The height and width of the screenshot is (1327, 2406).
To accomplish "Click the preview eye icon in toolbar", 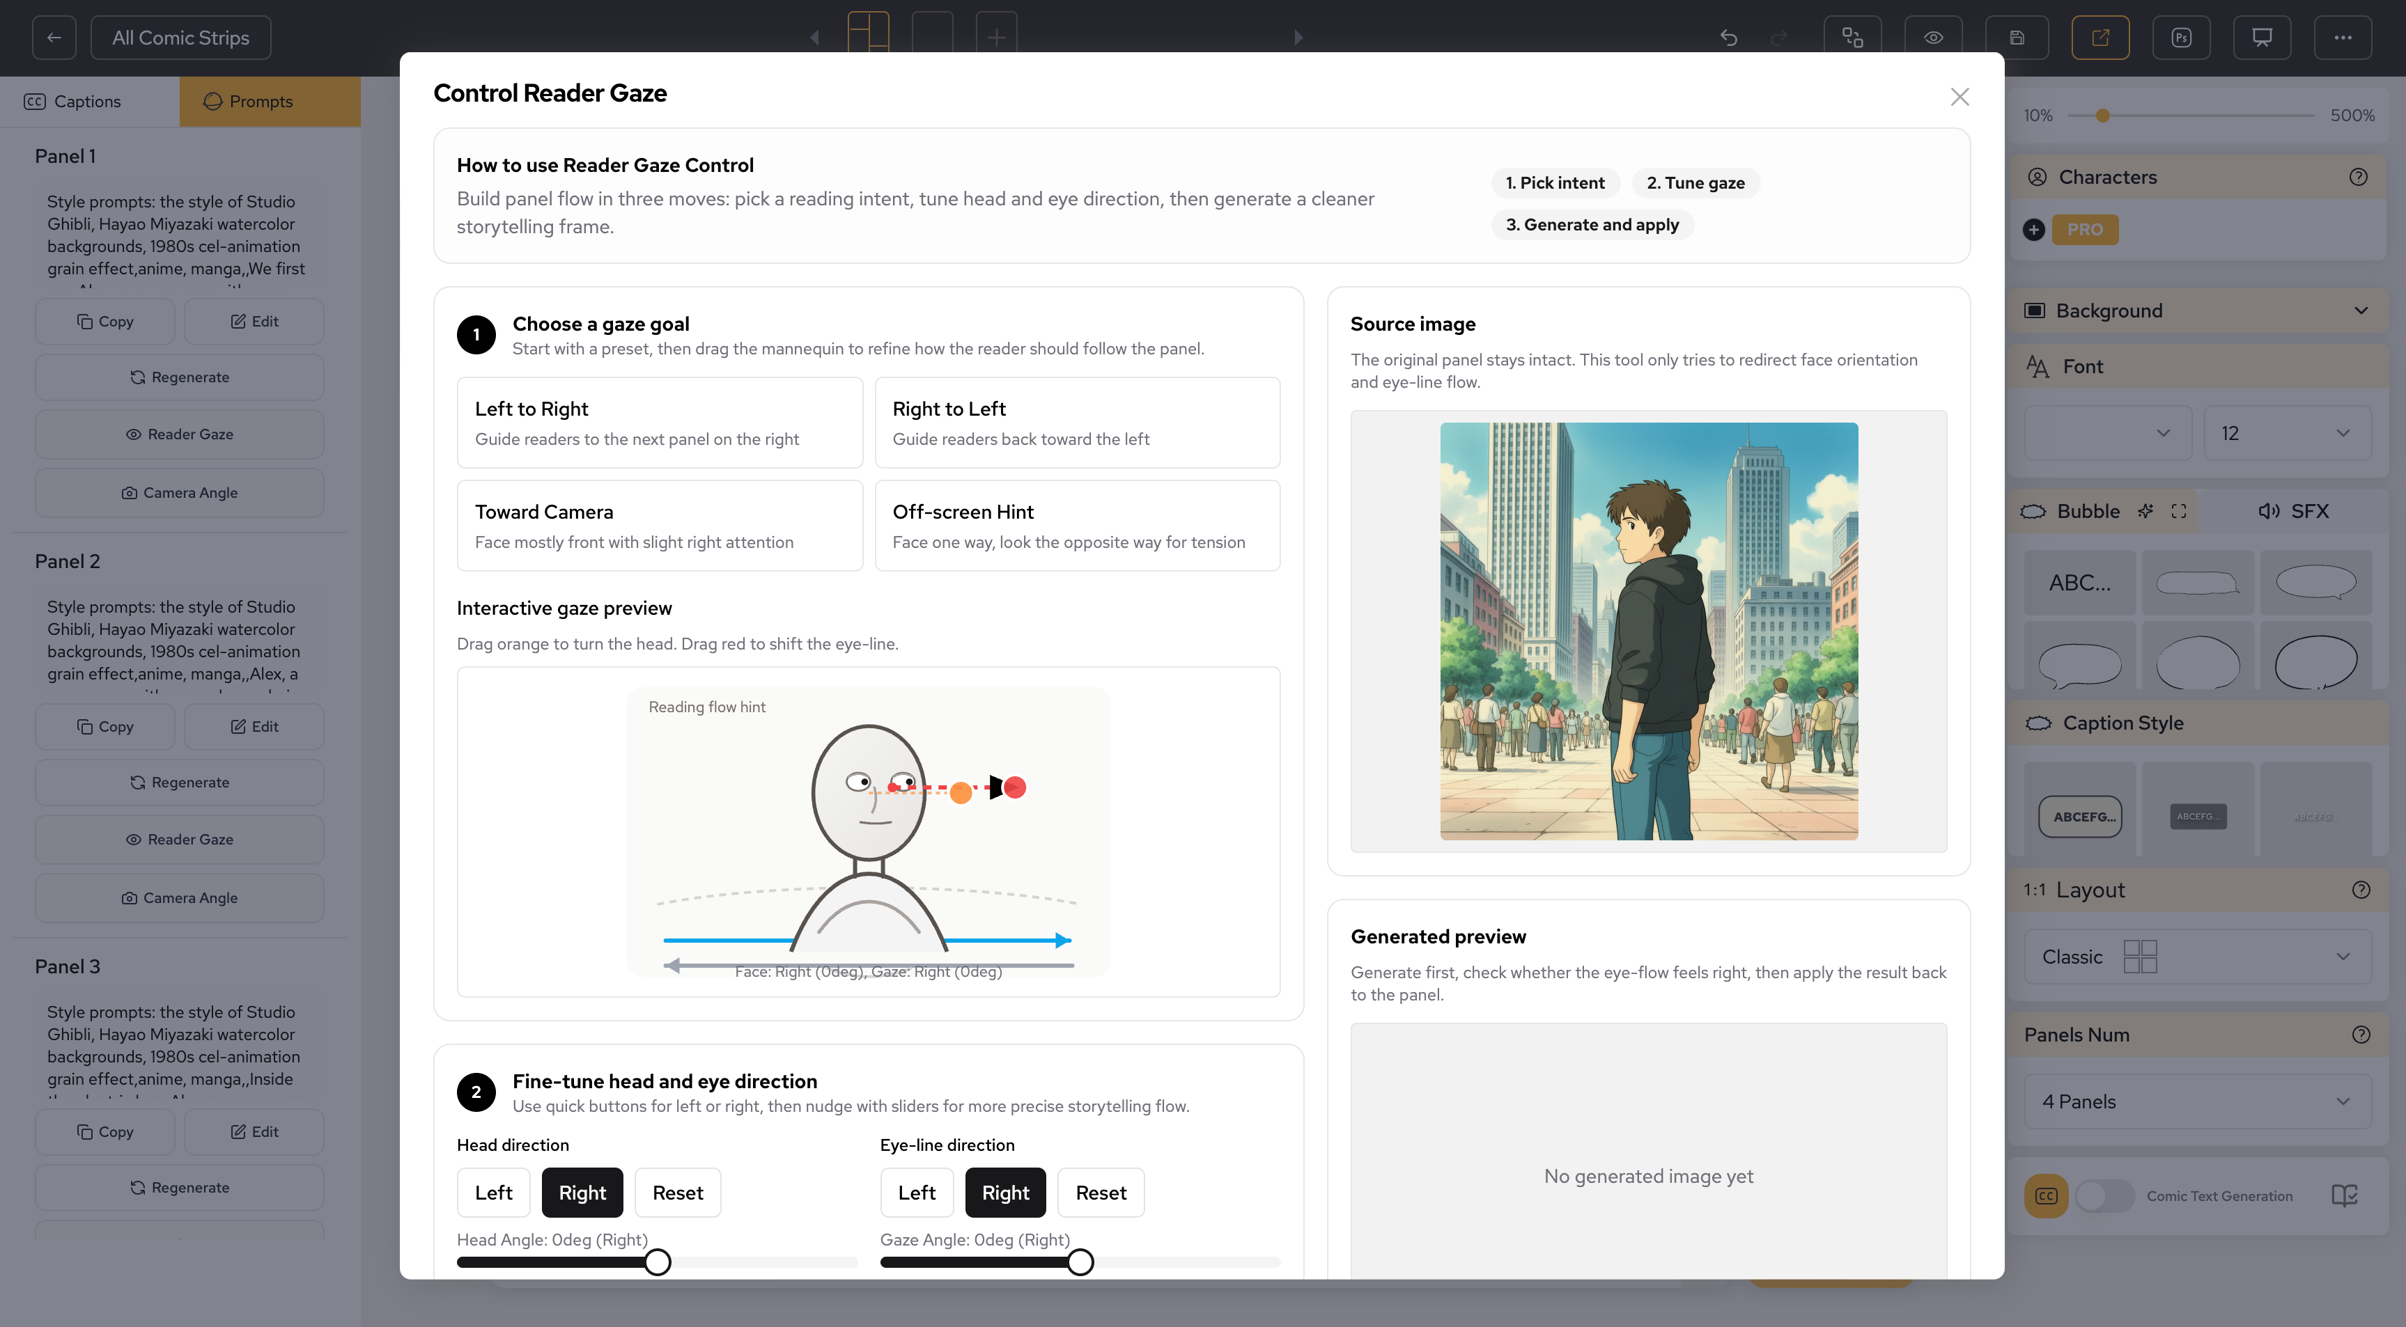I will 1934,38.
